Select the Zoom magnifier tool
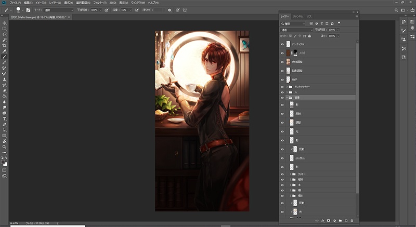Screen dimensions: 416x227 pos(4,147)
